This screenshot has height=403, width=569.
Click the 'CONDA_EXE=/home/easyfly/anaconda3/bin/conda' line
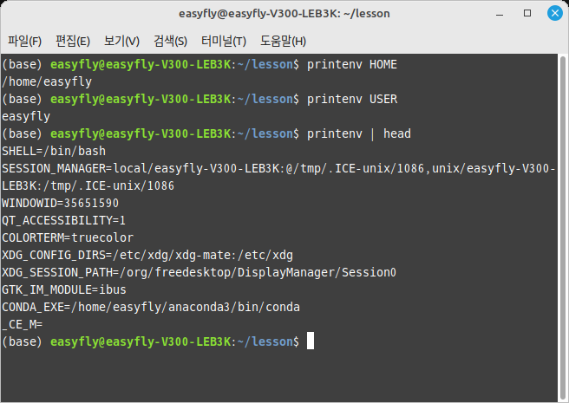pyautogui.click(x=151, y=308)
